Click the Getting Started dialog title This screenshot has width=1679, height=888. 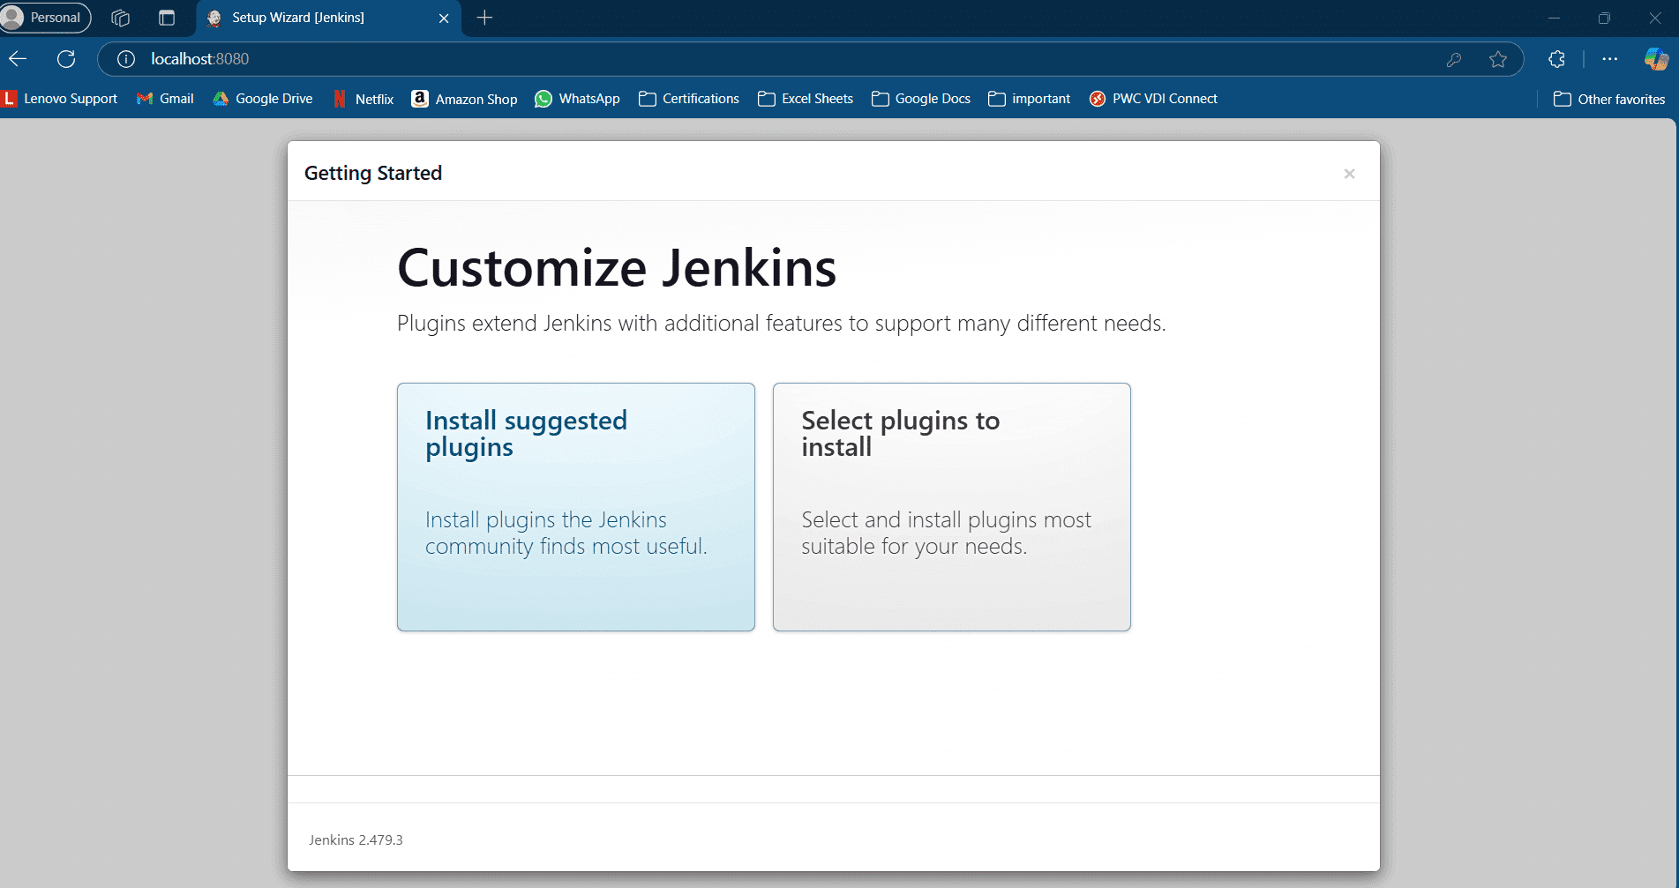(373, 173)
